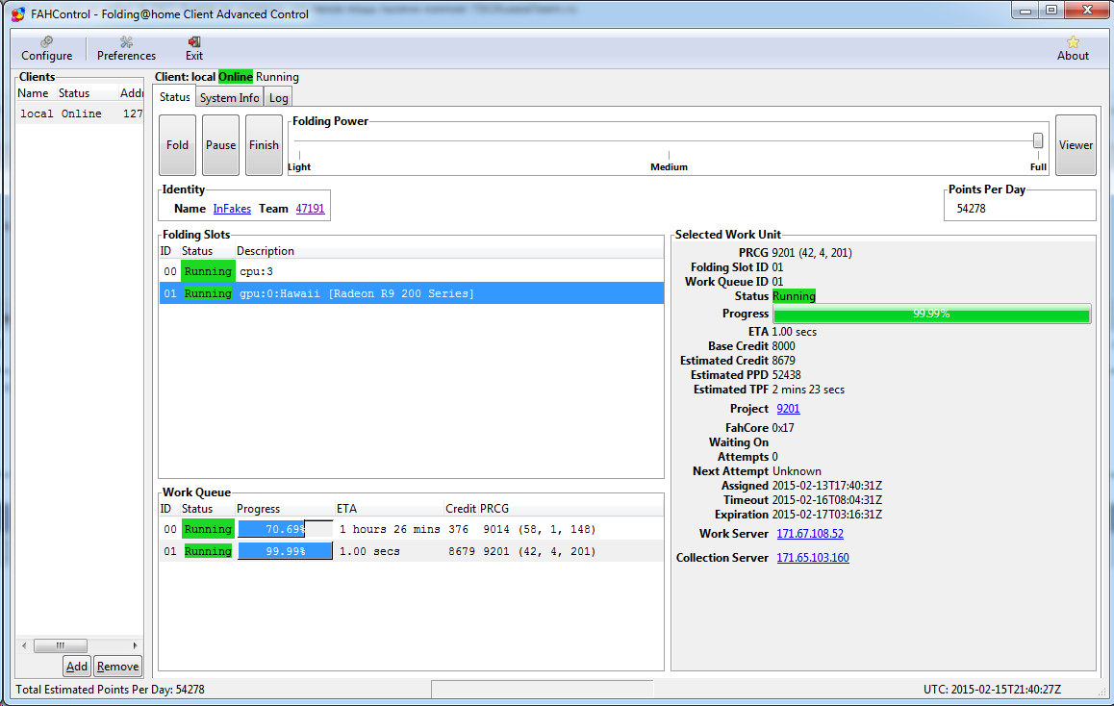Click the Total Estimated Points Per Day status text

tap(110, 690)
